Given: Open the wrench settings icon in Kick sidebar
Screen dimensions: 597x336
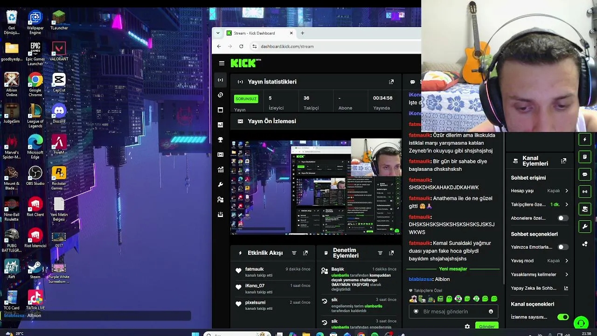Looking at the screenshot, I should 221,185.
